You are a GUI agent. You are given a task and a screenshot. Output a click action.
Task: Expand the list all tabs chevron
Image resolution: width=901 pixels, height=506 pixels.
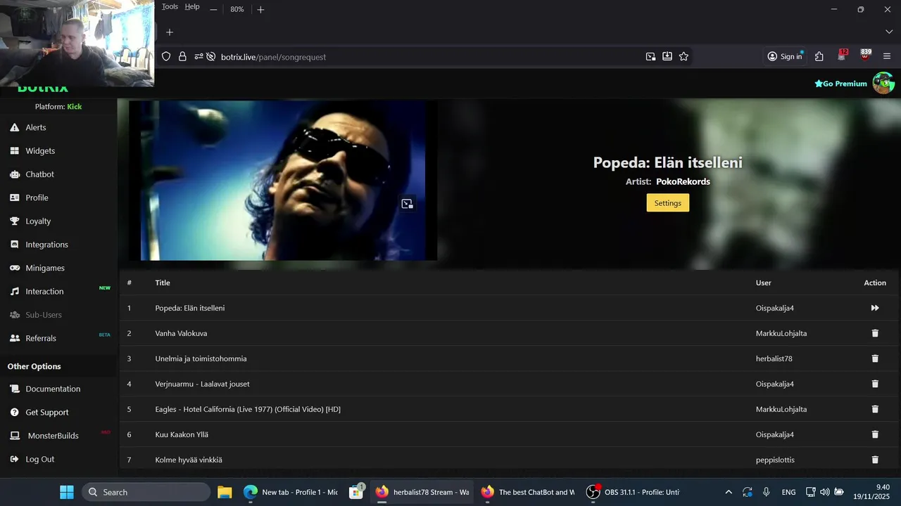[x=889, y=32]
